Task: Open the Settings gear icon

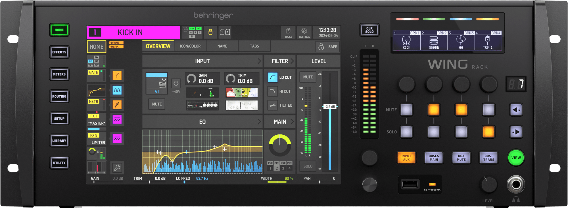Action: click(x=304, y=33)
